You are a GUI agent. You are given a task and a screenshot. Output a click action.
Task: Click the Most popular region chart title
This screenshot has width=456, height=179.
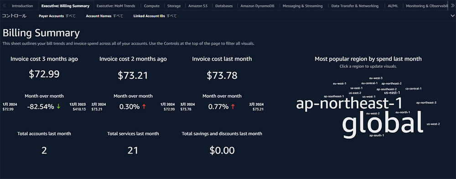click(368, 59)
